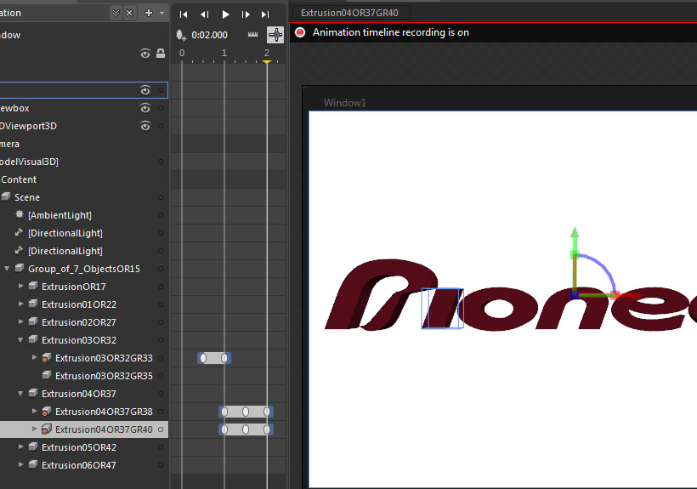Click the Extrusion04OR37GR38 animated model icon
Viewport: 697px width, 489px height.
coord(46,412)
